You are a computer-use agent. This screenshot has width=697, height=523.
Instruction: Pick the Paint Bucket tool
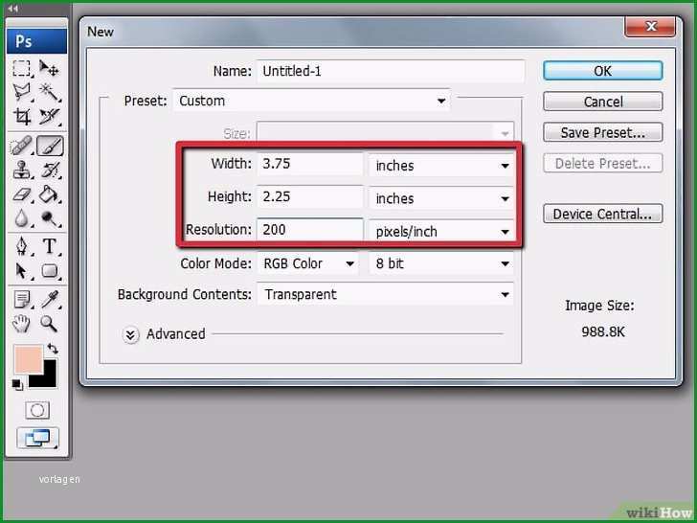49,193
